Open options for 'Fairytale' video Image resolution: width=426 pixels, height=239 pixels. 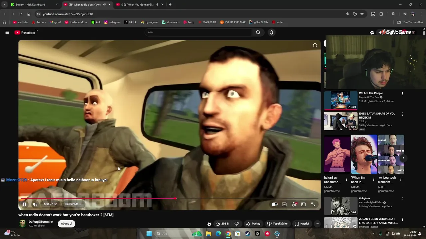point(403,199)
